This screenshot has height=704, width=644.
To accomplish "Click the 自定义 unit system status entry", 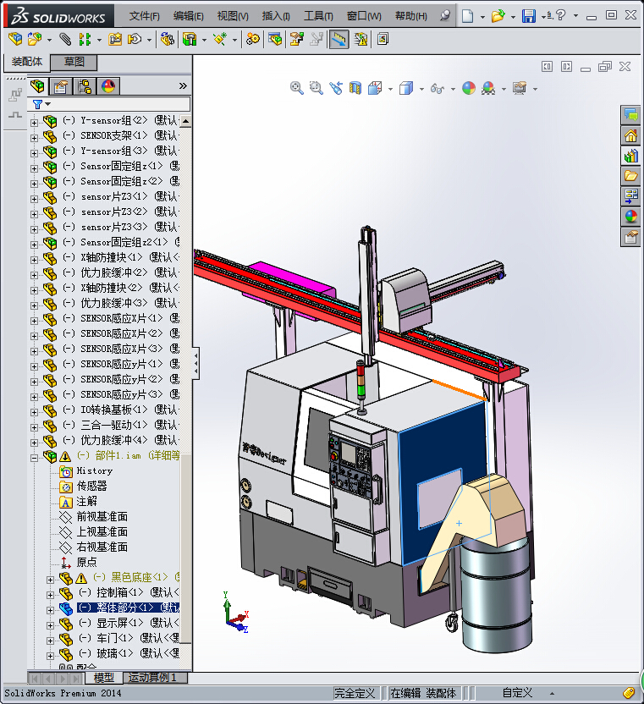I will pos(517,693).
